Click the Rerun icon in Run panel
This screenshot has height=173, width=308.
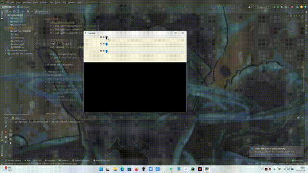(6, 123)
